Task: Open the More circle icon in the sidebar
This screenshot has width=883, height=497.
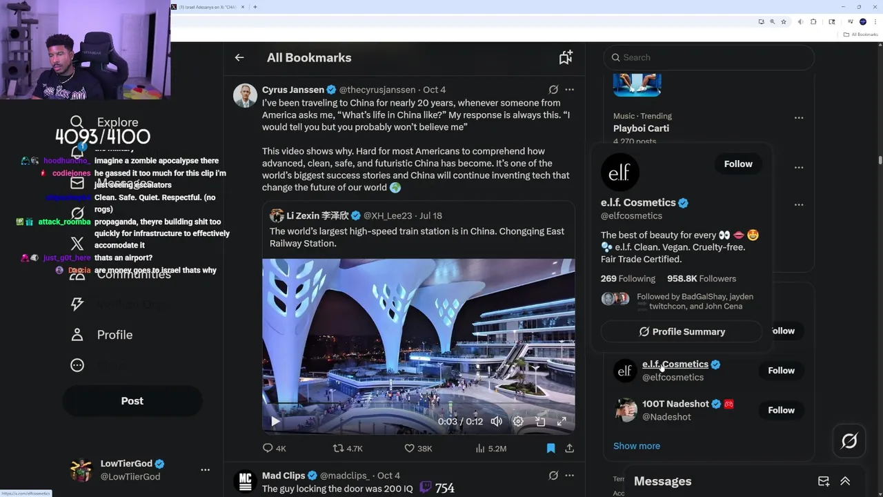Action: coord(77,365)
